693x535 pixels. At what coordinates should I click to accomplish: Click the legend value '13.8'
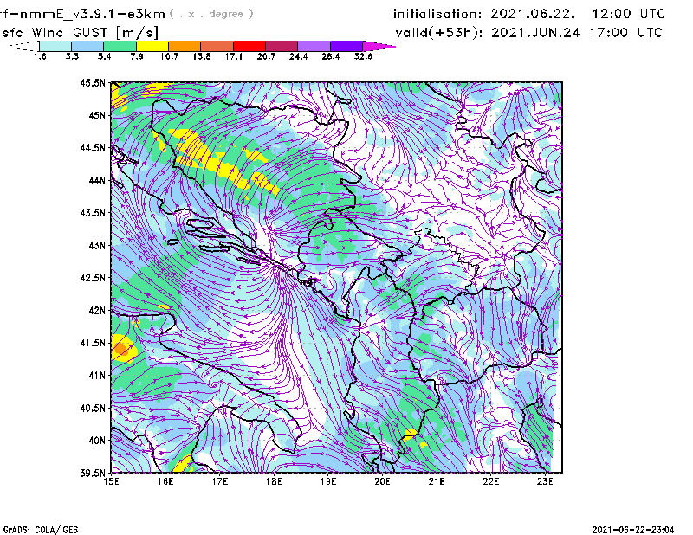point(202,56)
